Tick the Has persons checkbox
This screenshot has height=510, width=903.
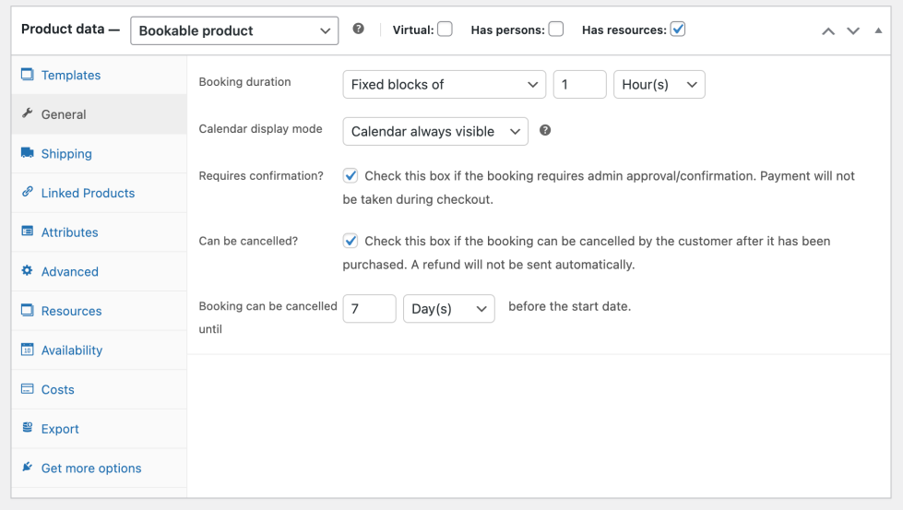coord(556,30)
